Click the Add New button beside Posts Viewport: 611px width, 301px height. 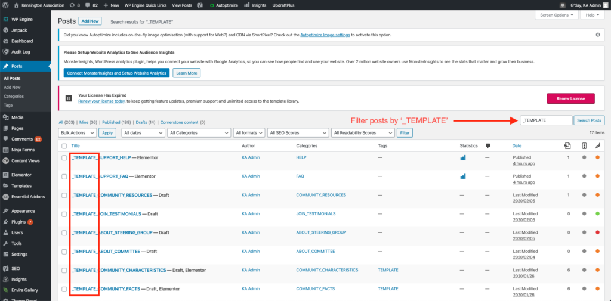coord(90,21)
